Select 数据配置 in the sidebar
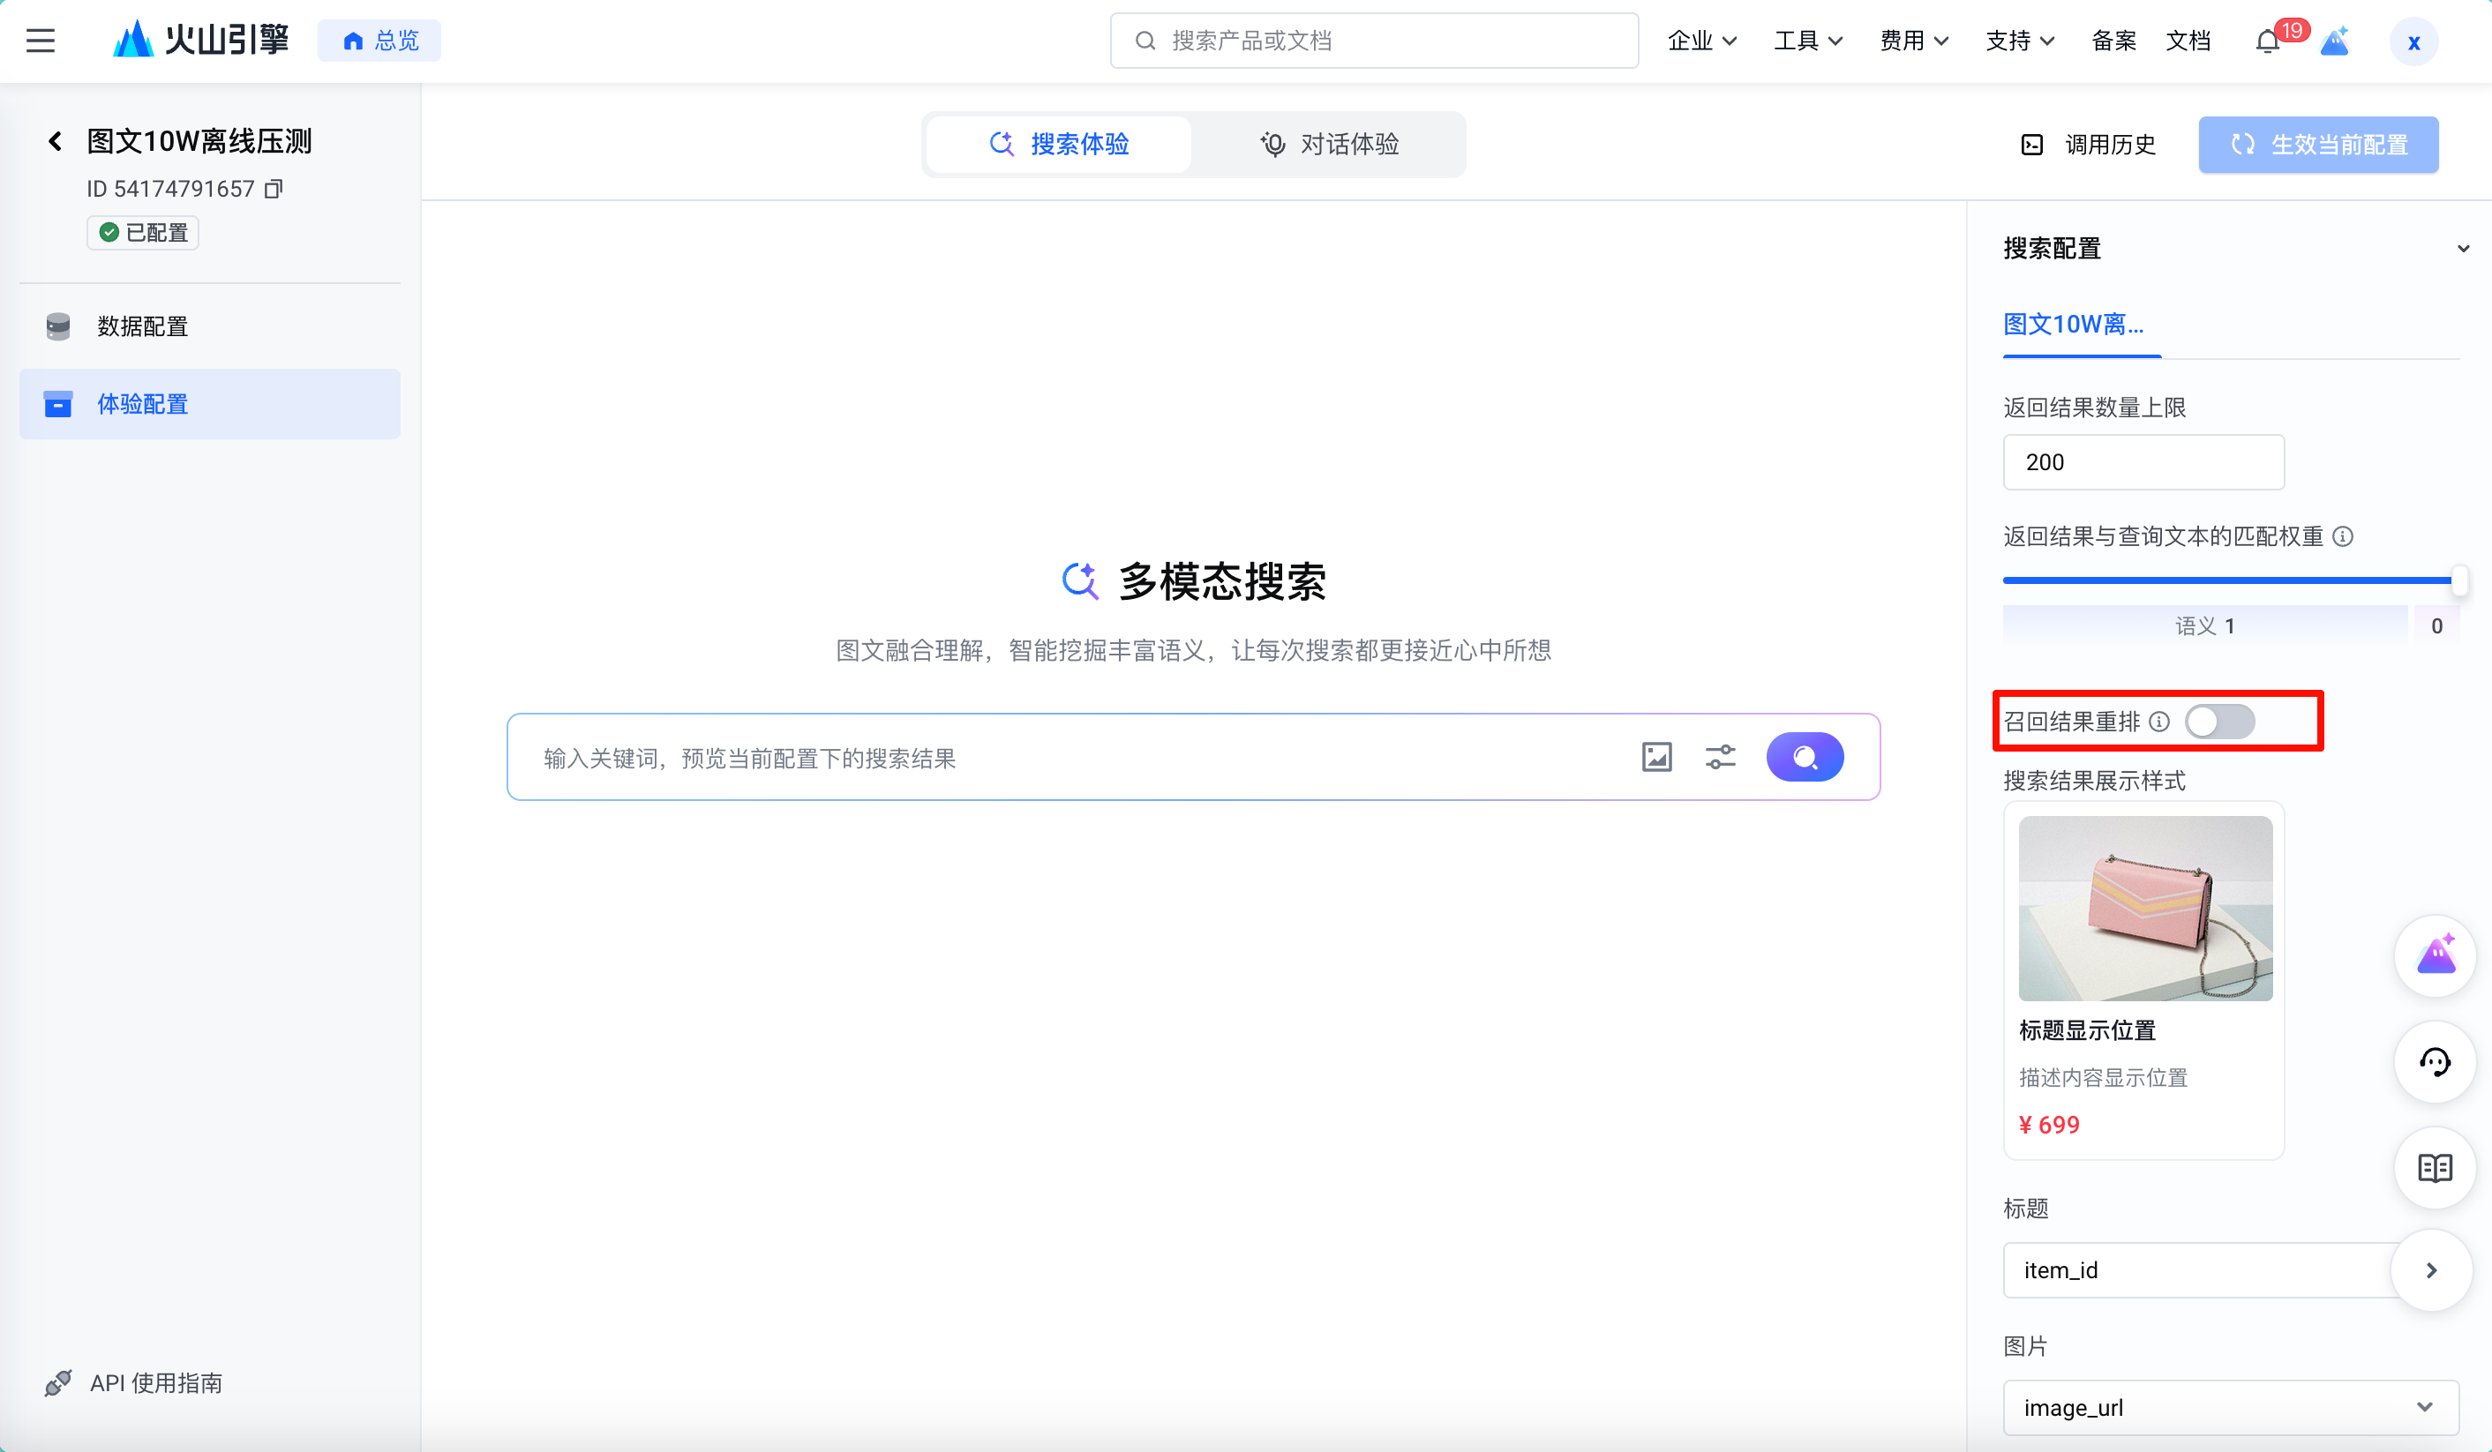The image size is (2492, 1452). (142, 326)
